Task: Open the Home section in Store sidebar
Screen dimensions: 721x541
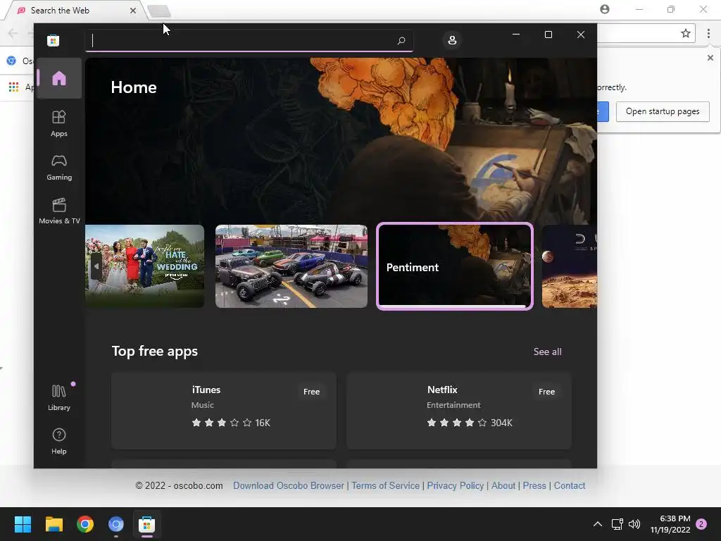Action: pyautogui.click(x=59, y=78)
